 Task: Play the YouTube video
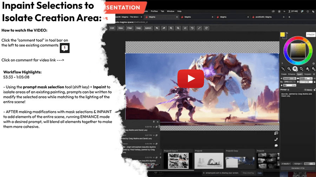click(191, 78)
